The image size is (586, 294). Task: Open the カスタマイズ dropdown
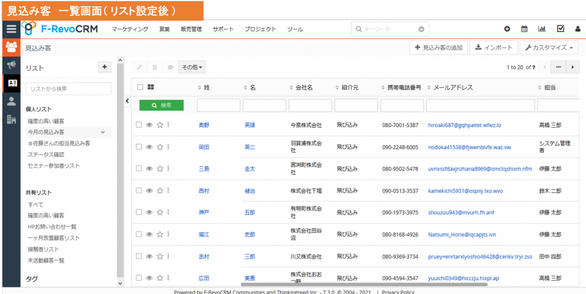pyautogui.click(x=549, y=48)
